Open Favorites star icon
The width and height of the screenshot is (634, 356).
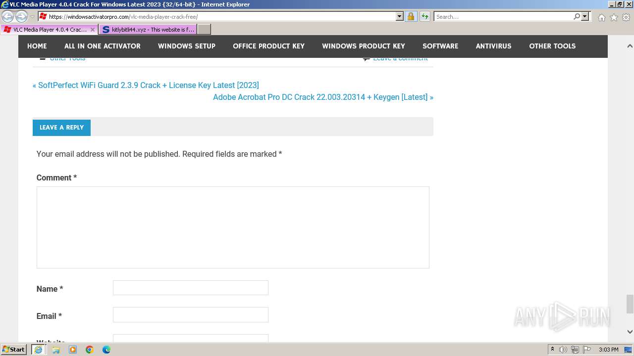tap(614, 17)
